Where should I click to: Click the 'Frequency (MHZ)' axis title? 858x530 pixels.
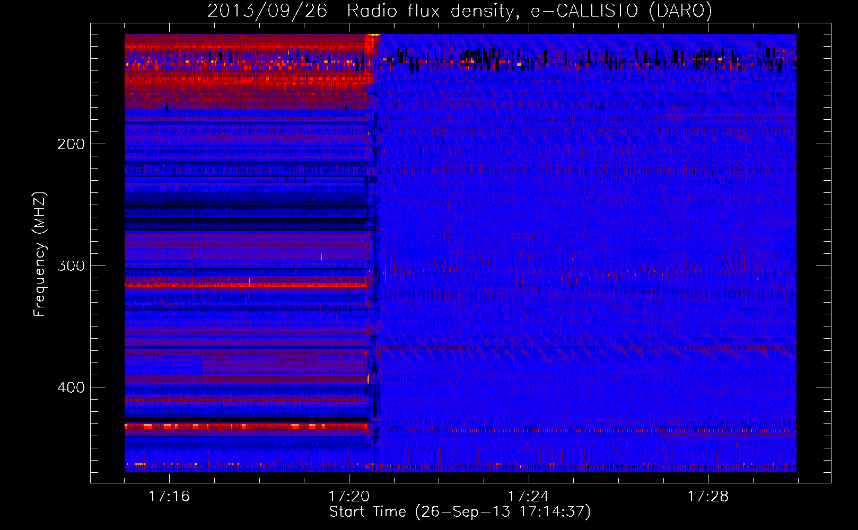40,254
